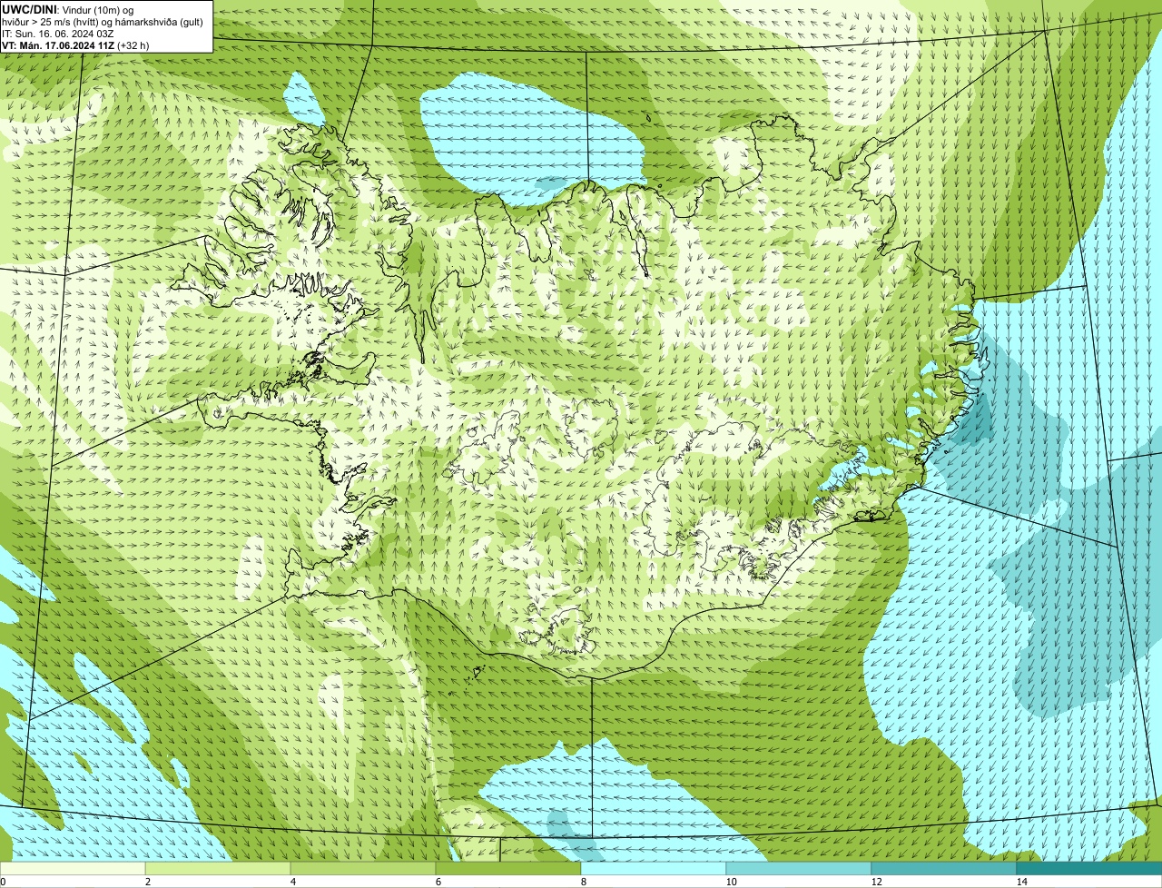Click the '0' tick label on the color bar

(x=3, y=882)
